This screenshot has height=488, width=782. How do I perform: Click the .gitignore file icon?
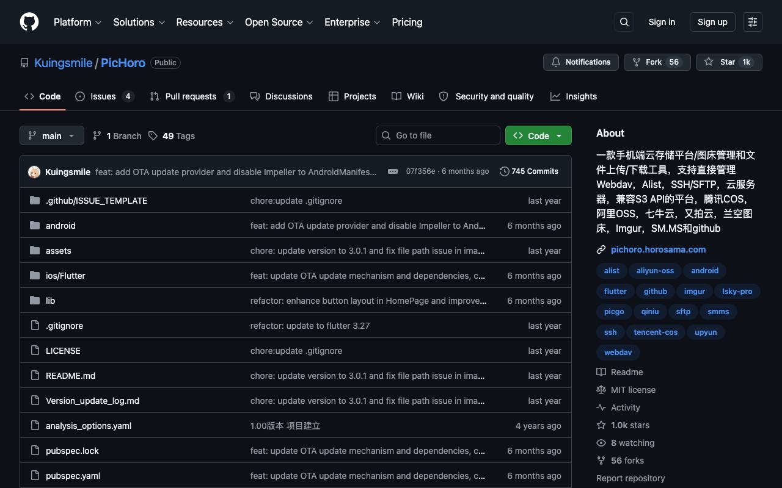coord(35,325)
